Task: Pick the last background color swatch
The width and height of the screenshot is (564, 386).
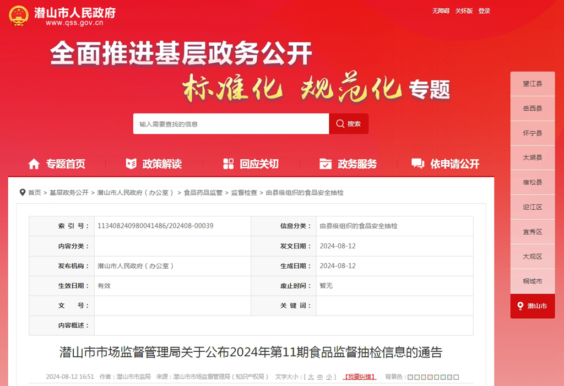Action: 456,377
